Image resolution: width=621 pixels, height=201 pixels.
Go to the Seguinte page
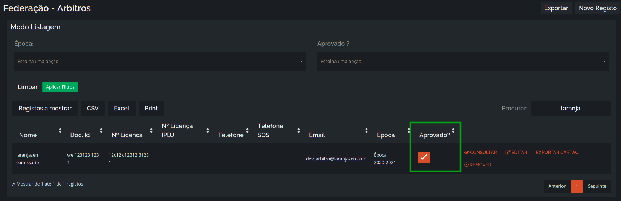click(597, 186)
